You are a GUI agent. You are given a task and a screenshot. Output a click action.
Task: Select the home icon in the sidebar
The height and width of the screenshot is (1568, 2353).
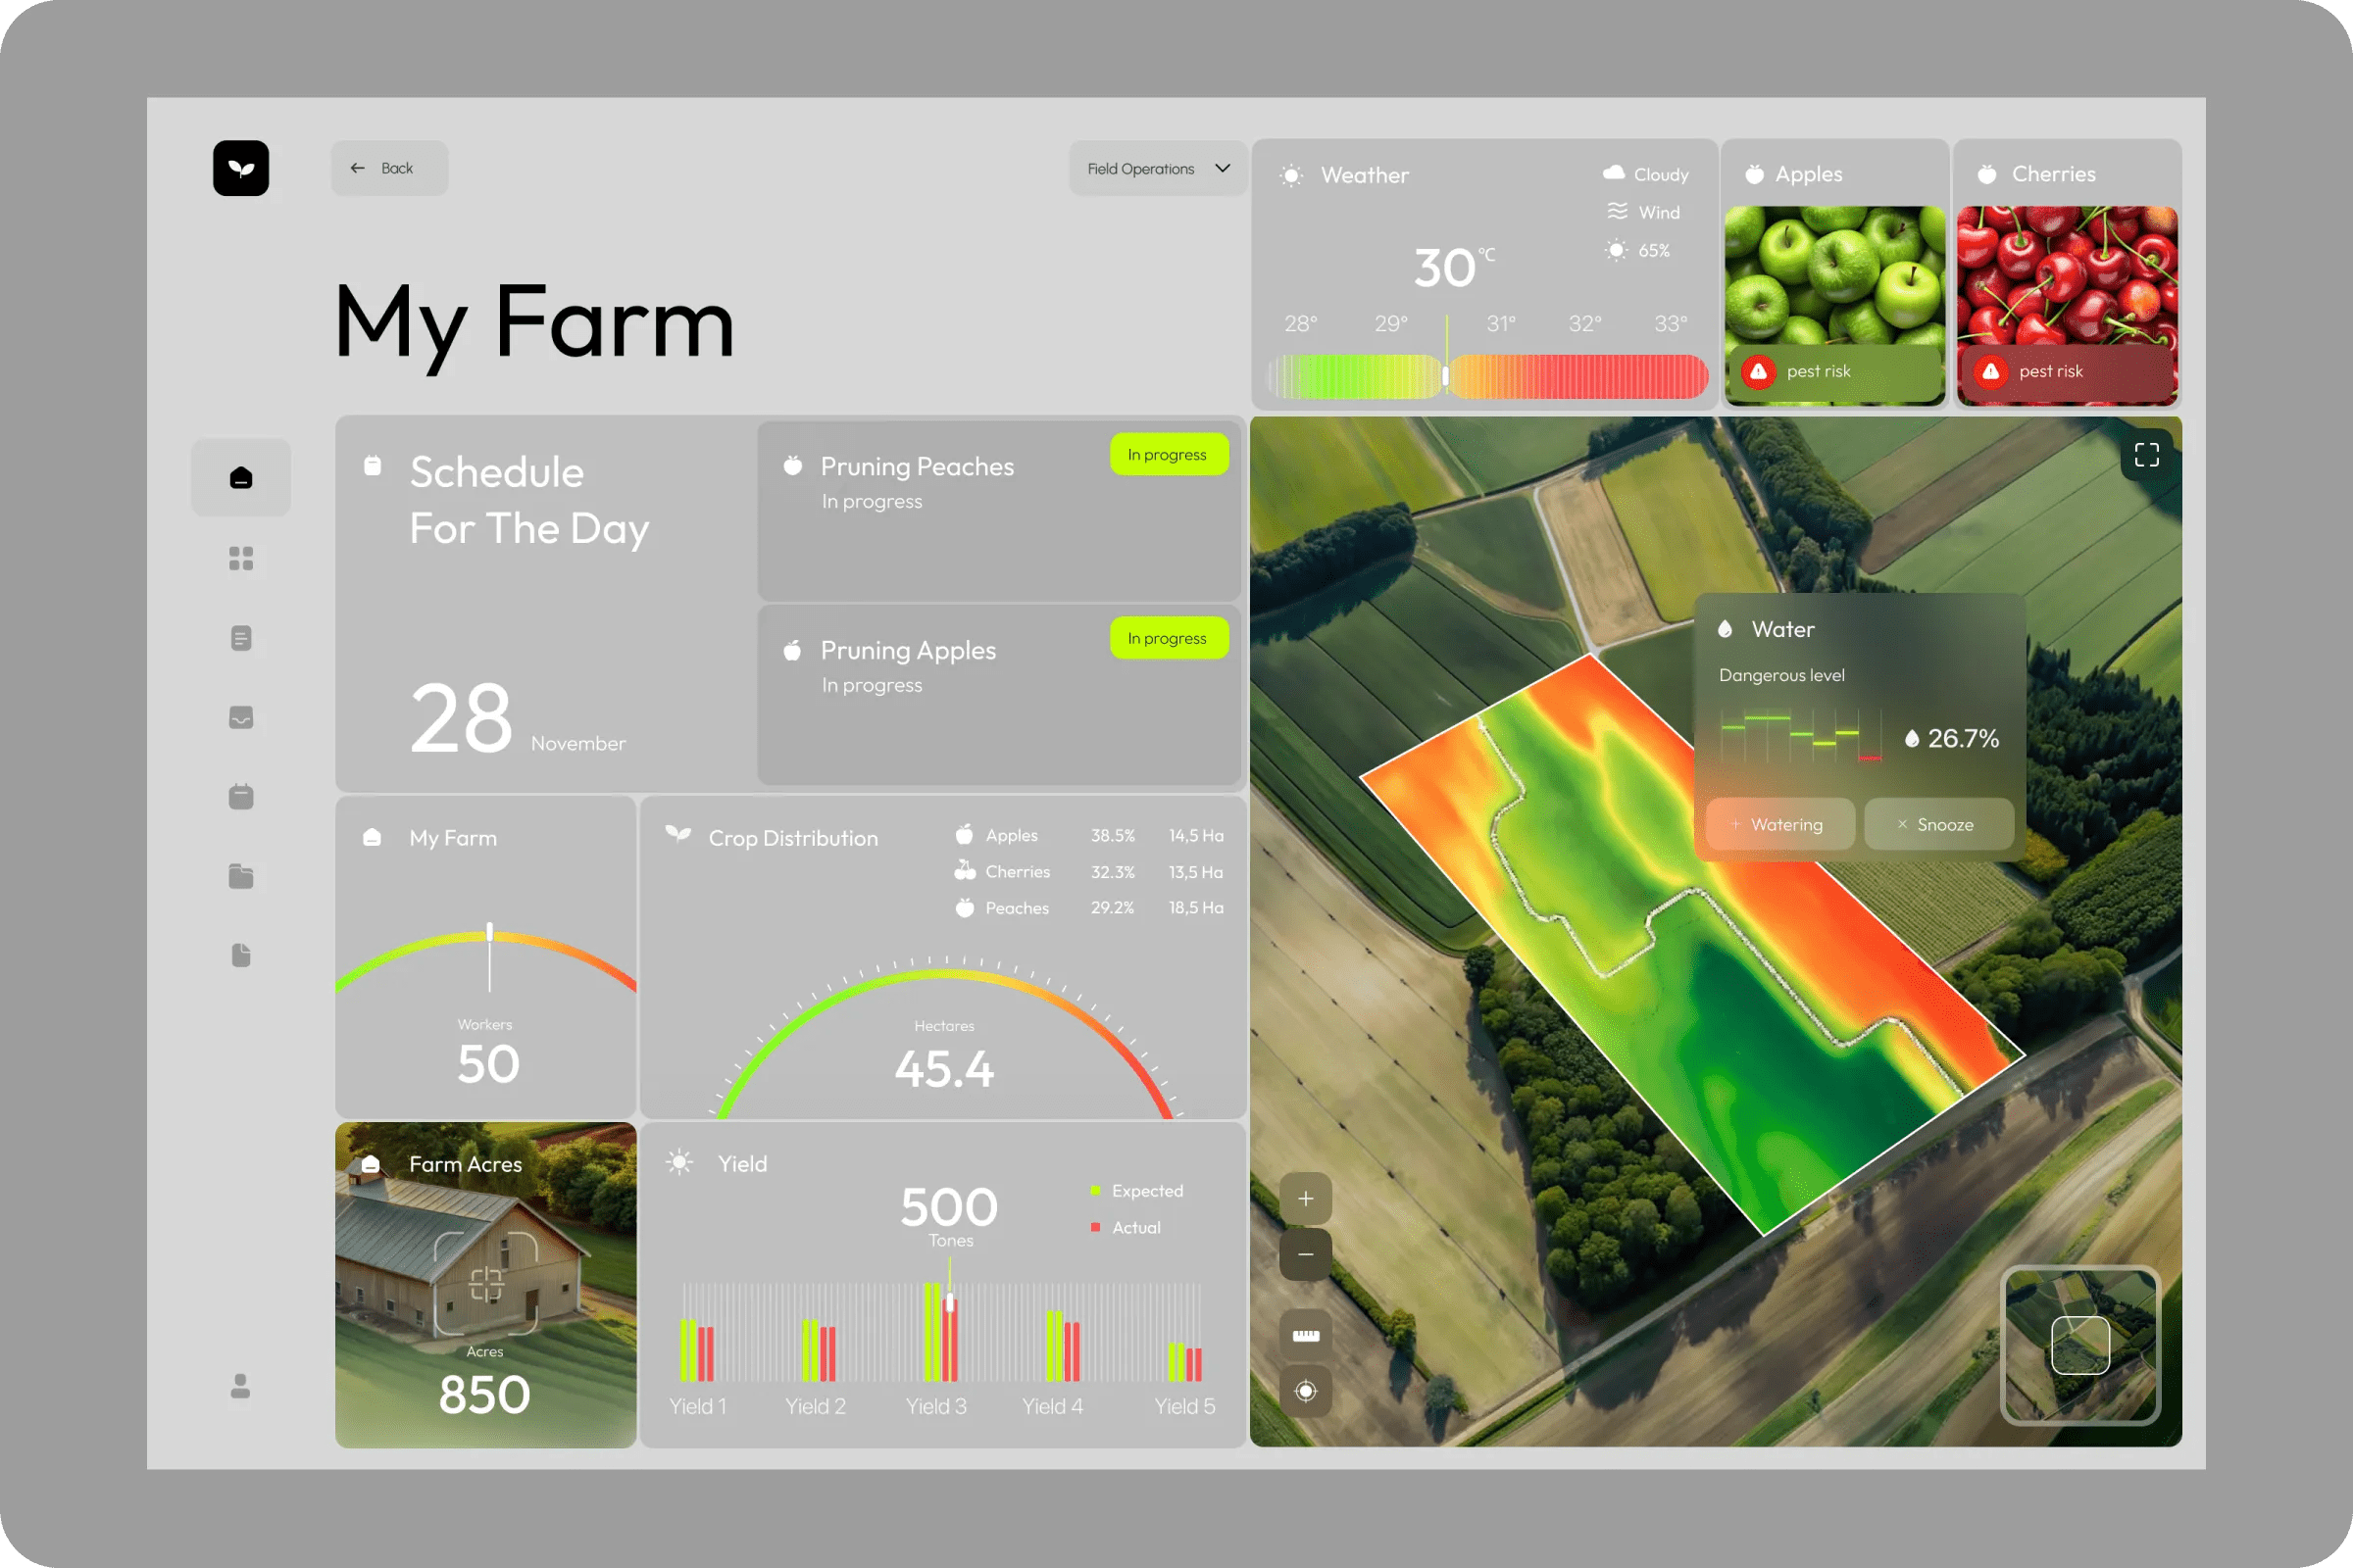240,477
